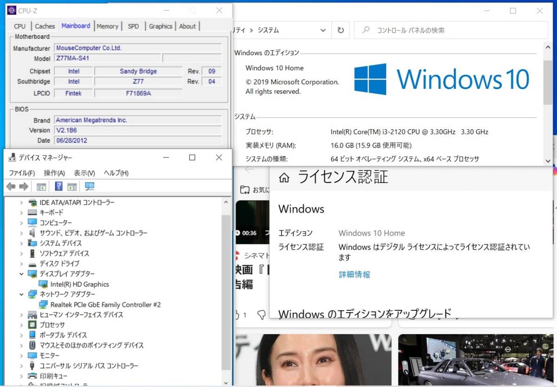Click the システム デバイス folder icon
This screenshot has height=387, width=557.
coord(32,243)
